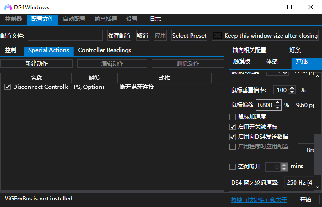Toggle Keep this window size after closing
322x207 pixels.
pos(265,35)
